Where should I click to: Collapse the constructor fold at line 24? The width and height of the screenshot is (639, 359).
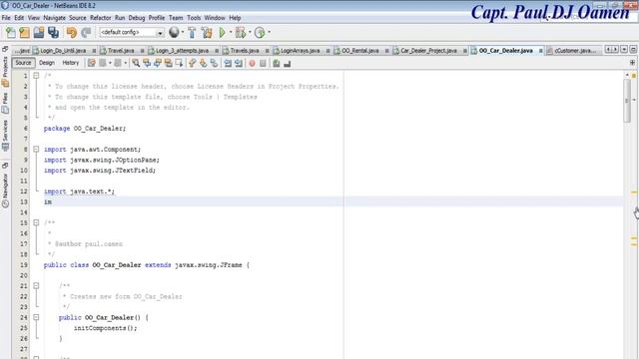click(x=36, y=317)
